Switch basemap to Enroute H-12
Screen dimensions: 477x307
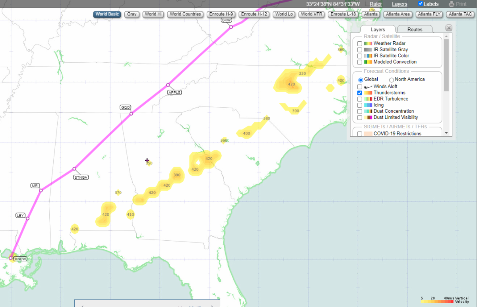[254, 14]
